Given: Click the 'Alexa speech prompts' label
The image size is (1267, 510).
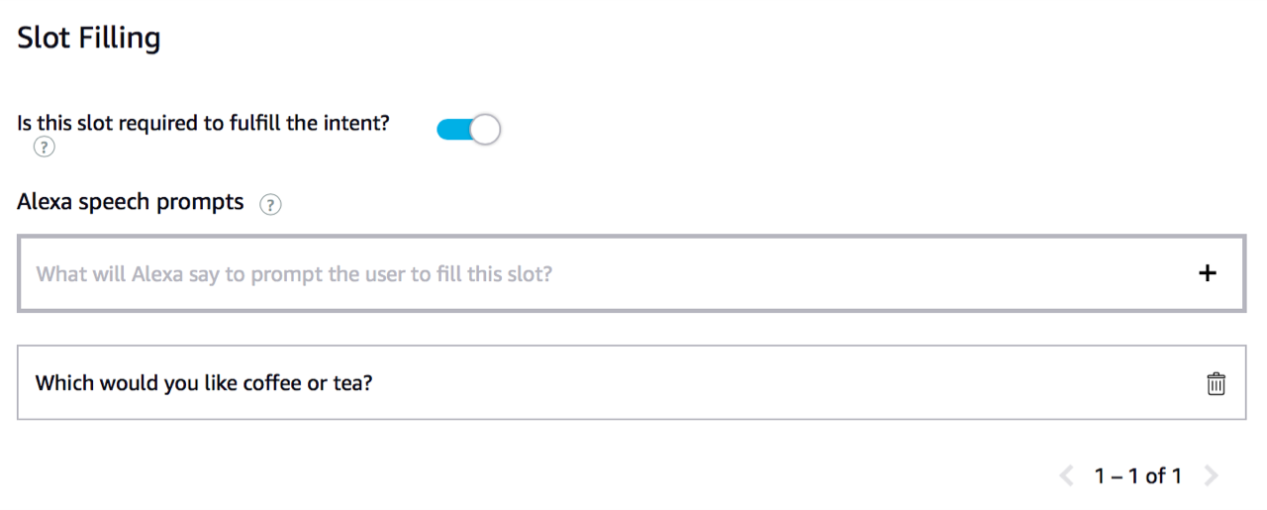Looking at the screenshot, I should [131, 202].
